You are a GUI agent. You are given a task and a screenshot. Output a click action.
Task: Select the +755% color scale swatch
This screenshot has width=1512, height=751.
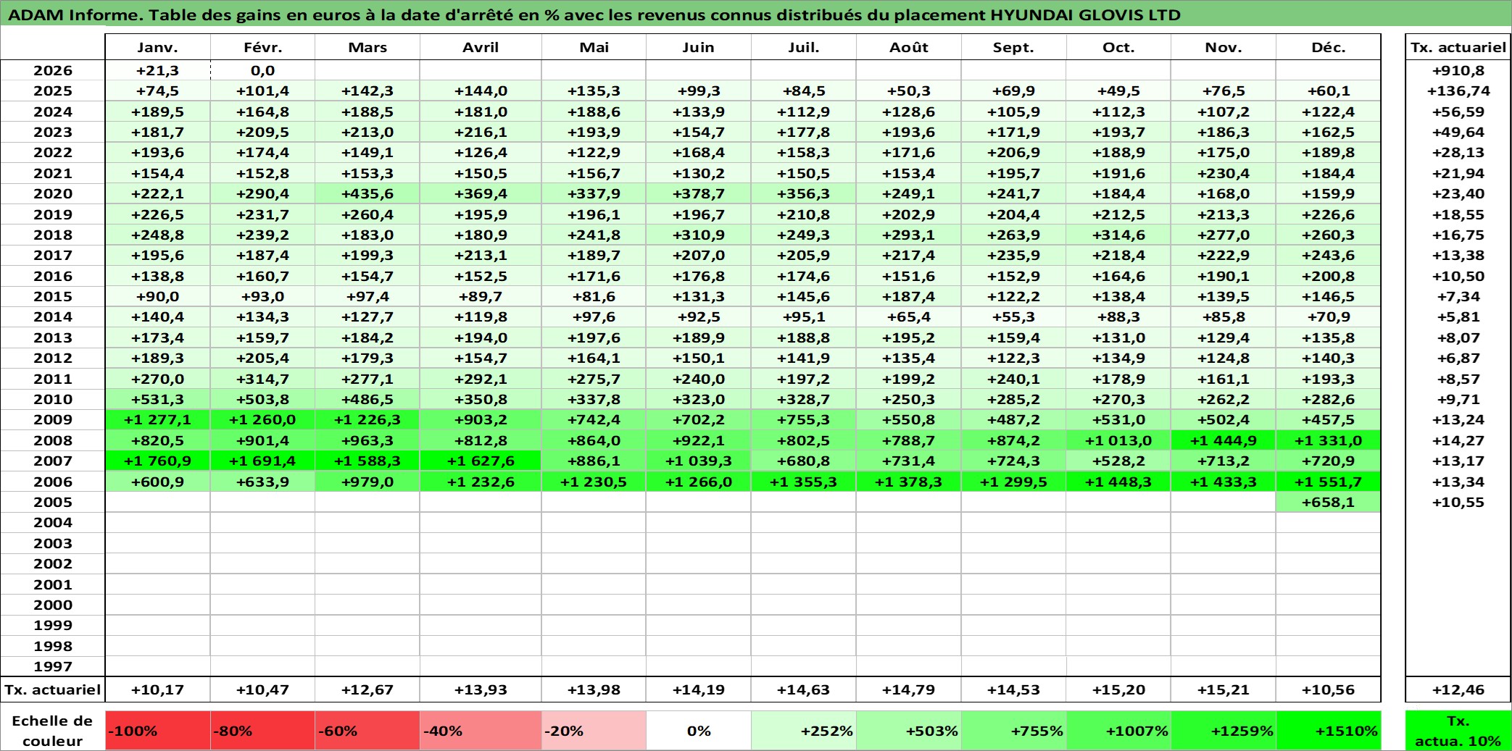pos(1013,731)
